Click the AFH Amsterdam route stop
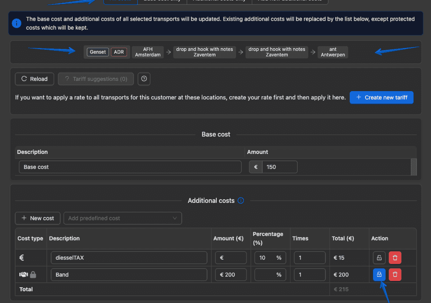Image resolution: width=431 pixels, height=303 pixels. pyautogui.click(x=148, y=52)
